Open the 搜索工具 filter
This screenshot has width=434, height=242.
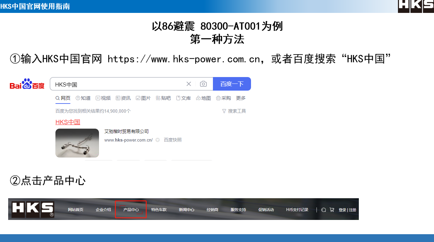tap(234, 111)
